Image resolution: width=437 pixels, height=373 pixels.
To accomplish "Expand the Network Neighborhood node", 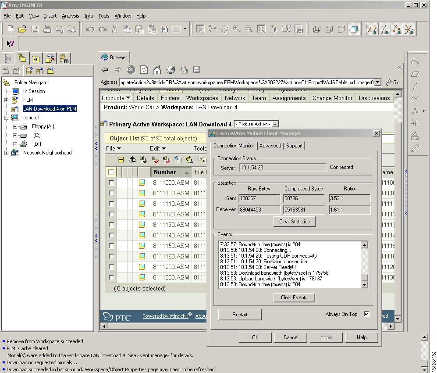I will (7, 153).
